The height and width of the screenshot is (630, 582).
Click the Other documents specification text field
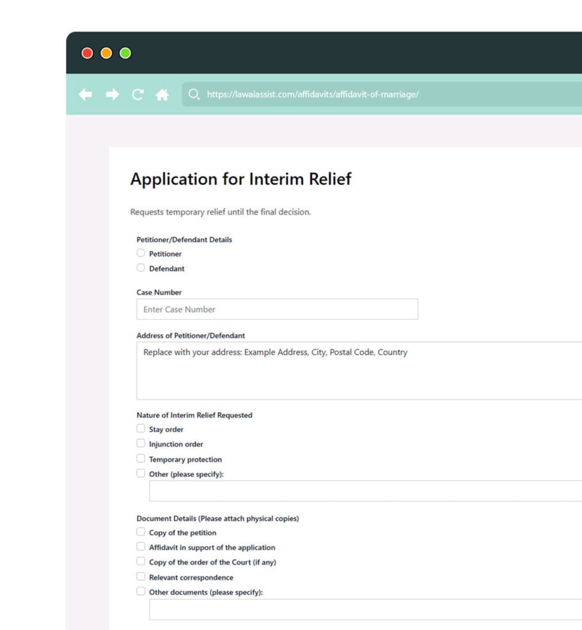coord(366,610)
